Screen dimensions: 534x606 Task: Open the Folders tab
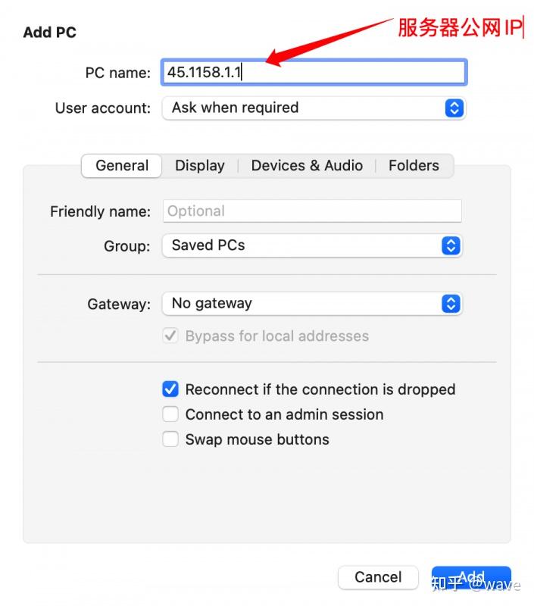(414, 166)
